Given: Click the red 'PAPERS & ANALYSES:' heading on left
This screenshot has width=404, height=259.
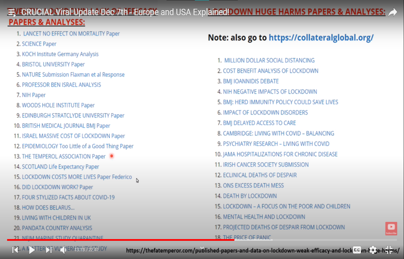Looking at the screenshot, I should 46,23.
